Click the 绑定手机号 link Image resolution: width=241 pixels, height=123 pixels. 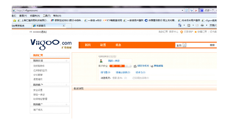point(143,66)
